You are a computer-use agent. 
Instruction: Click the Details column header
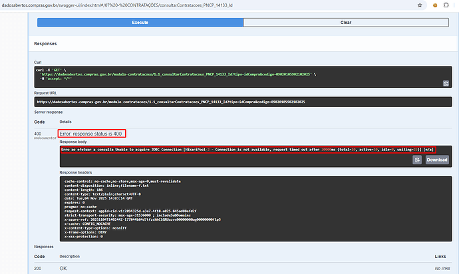coord(66,122)
